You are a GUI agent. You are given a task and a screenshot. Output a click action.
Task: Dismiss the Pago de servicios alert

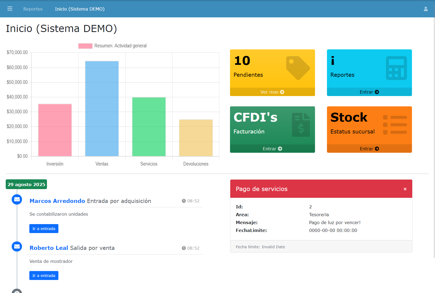tap(405, 189)
